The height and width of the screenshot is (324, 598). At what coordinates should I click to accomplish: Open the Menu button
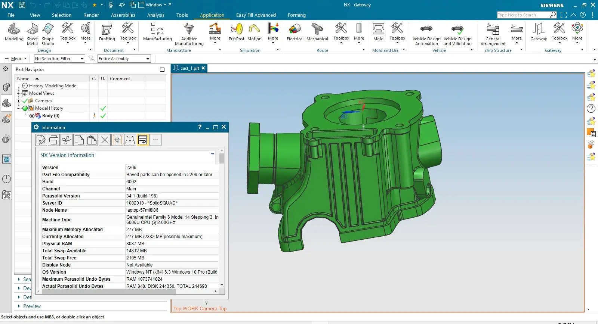[x=16, y=59]
